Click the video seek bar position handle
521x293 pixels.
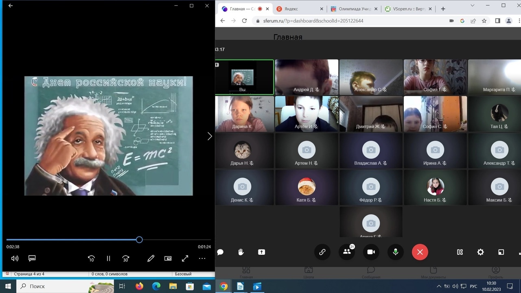tap(139, 240)
